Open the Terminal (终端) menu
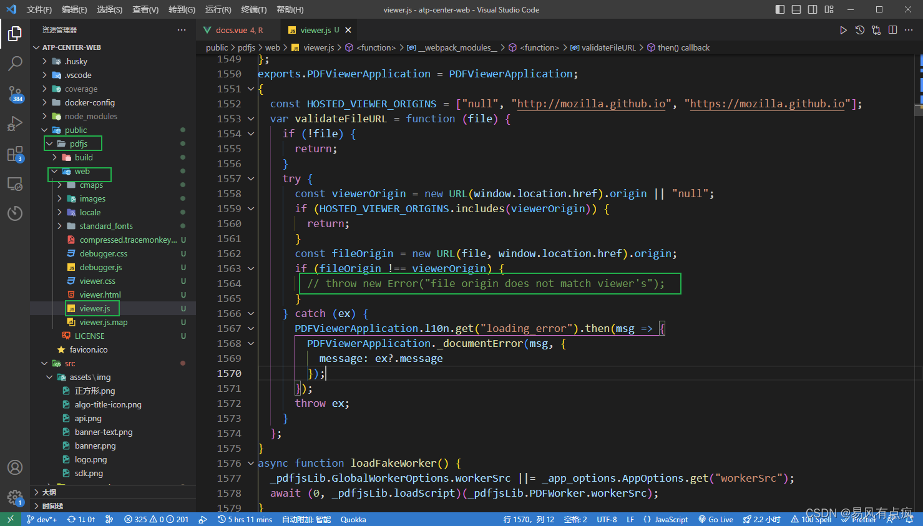The height and width of the screenshot is (526, 923). point(253,9)
